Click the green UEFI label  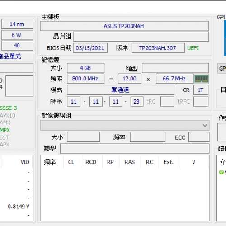tap(193, 48)
